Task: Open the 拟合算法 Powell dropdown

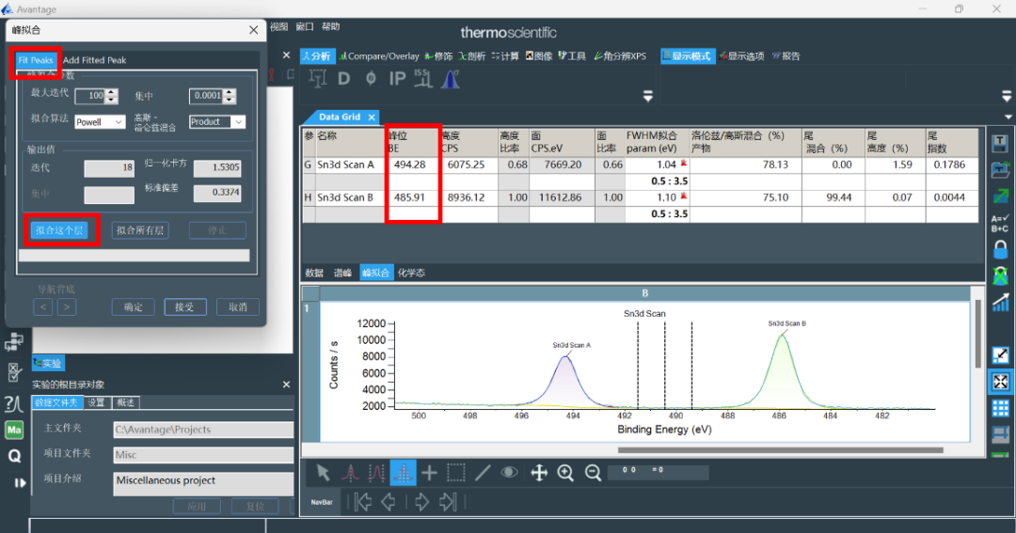Action: 100,122
